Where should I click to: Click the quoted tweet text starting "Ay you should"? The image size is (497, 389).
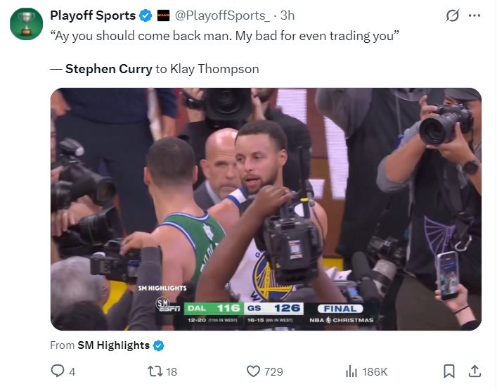[x=225, y=36]
